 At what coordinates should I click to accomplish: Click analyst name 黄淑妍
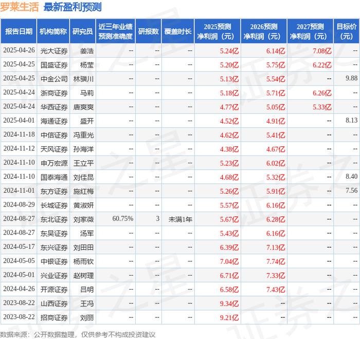coord(83,205)
